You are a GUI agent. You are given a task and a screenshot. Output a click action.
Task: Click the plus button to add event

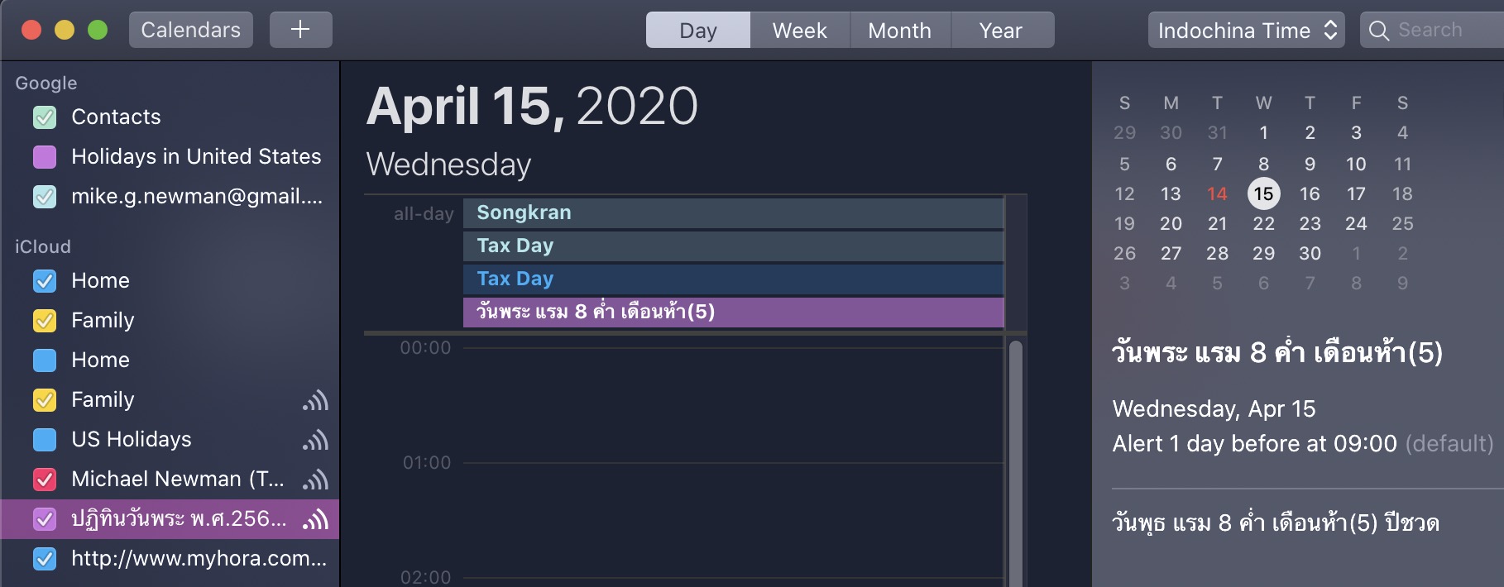point(300,30)
